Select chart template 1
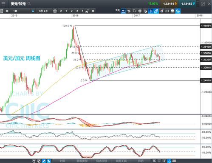This screenshot has width=212, height=163. coord(66,11)
